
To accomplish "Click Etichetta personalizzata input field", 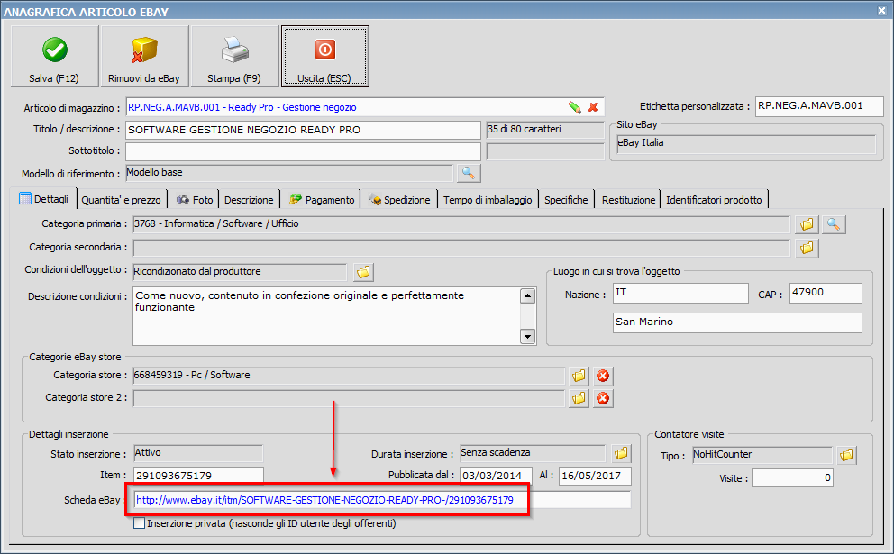I will click(x=819, y=106).
